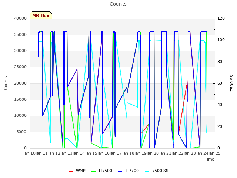
Task: Click the cyan 7500 SS legend swatch
Action: click(147, 171)
